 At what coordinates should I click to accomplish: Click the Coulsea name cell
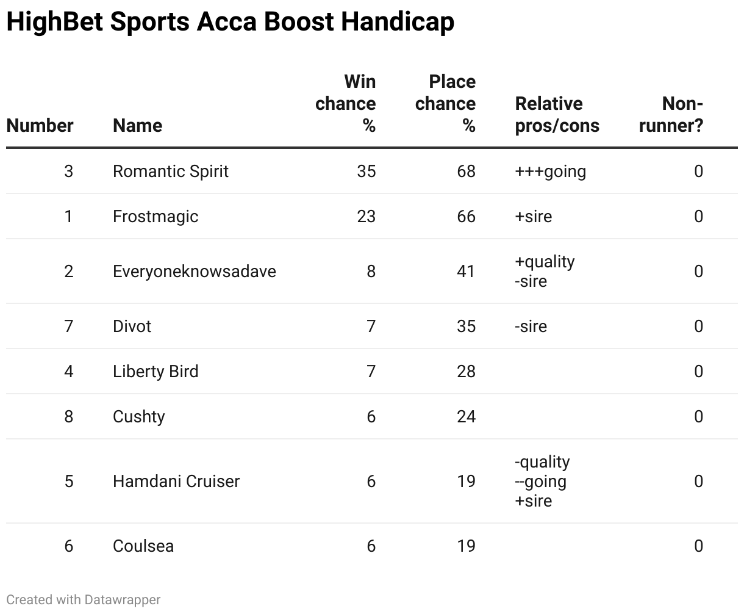[143, 546]
